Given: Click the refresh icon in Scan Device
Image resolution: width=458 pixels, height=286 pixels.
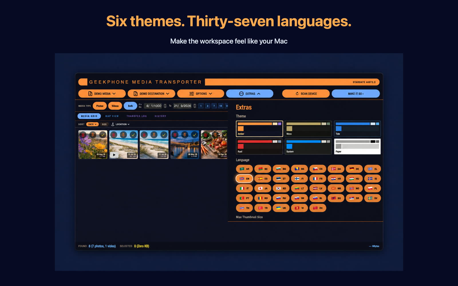Looking at the screenshot, I should [x=297, y=94].
